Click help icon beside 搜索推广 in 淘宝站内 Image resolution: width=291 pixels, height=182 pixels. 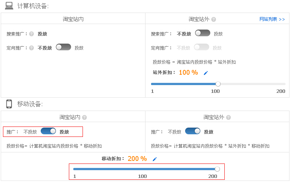pos(31,34)
